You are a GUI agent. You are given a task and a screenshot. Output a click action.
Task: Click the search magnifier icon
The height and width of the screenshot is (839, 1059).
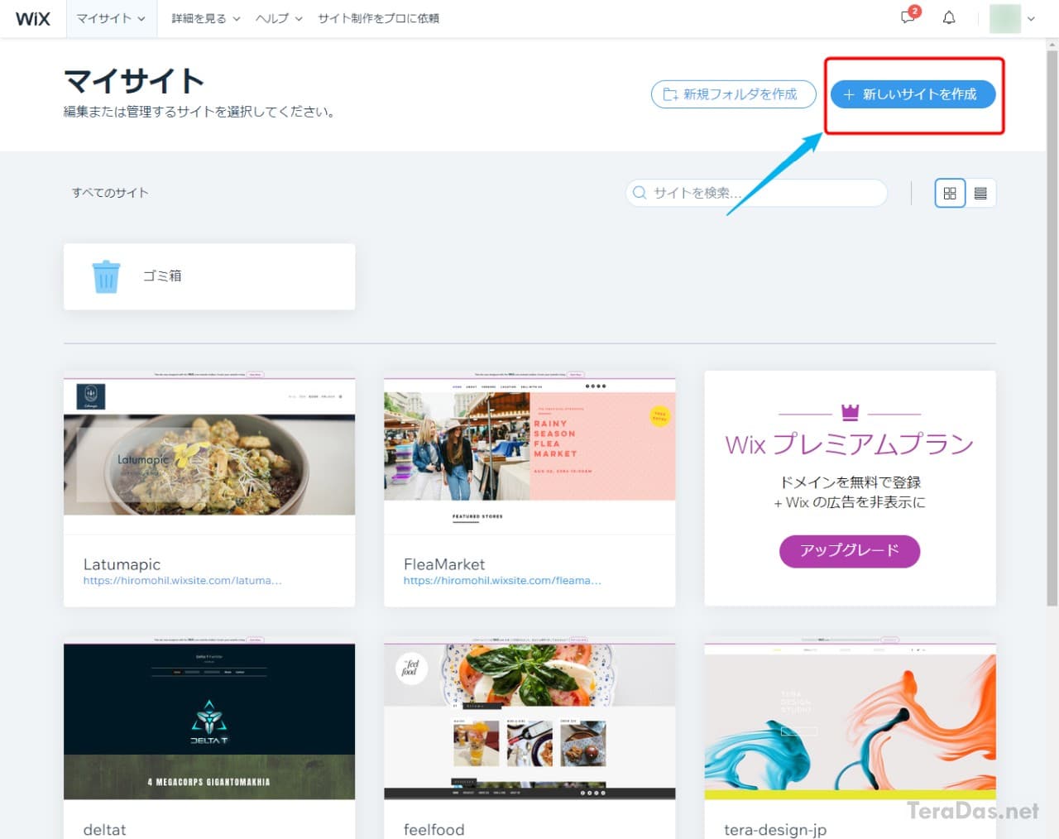[x=640, y=193]
